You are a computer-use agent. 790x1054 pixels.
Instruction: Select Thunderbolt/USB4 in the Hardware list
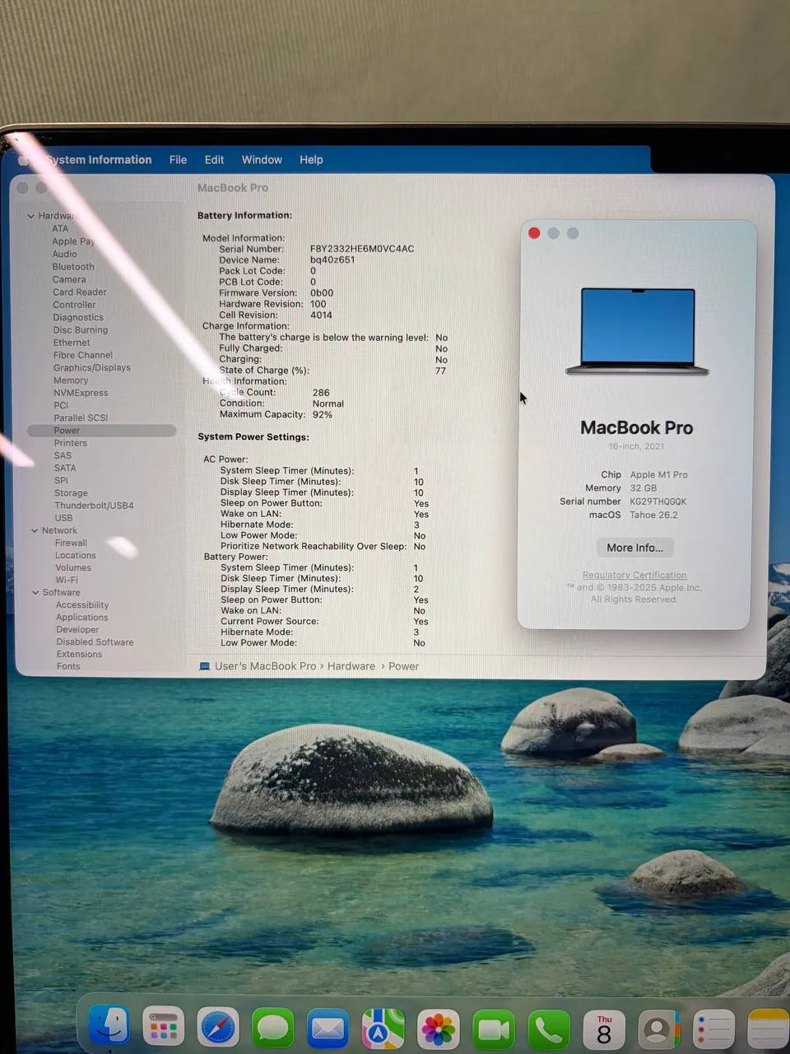[x=94, y=506]
